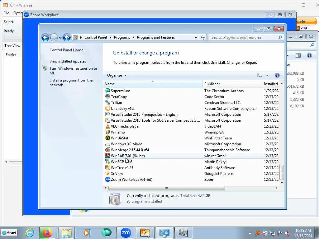Select the WinMerge 2.16.44.0 x64 icon
The image size is (319, 239).
pos(107,150)
